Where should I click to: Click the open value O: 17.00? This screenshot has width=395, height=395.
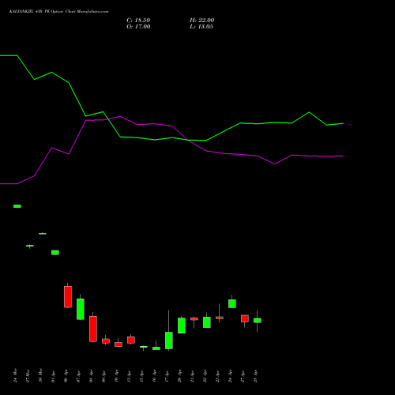138,27
